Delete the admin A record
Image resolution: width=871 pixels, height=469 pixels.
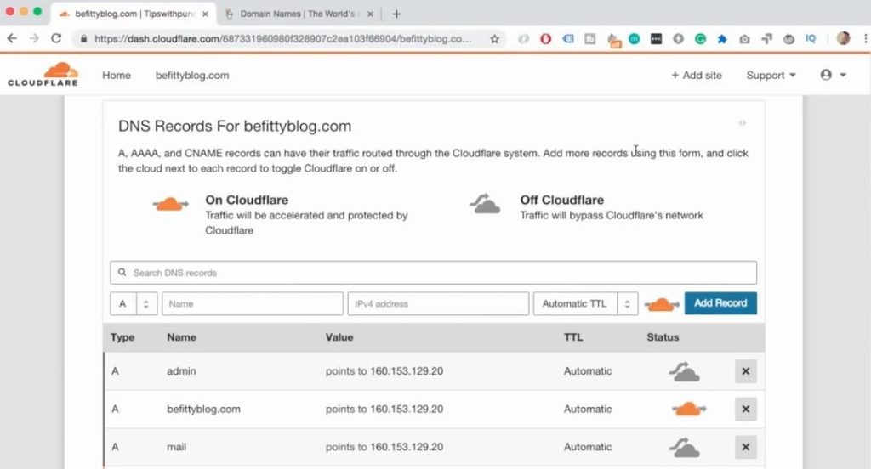(745, 371)
